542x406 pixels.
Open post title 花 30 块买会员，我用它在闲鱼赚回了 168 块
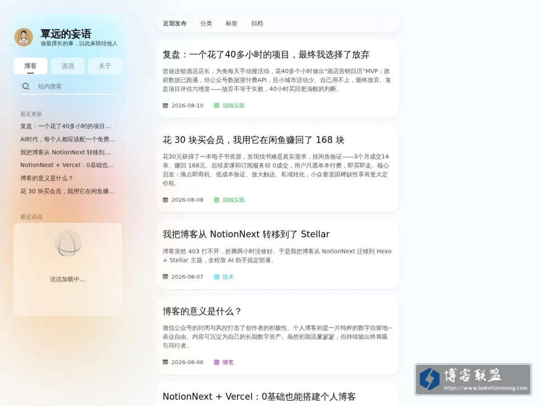point(253,140)
